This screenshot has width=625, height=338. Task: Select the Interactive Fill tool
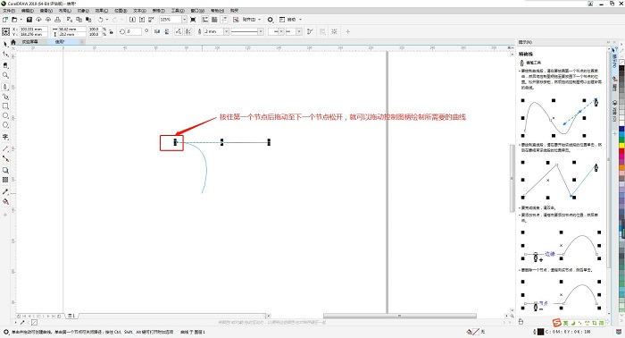tap(5, 202)
